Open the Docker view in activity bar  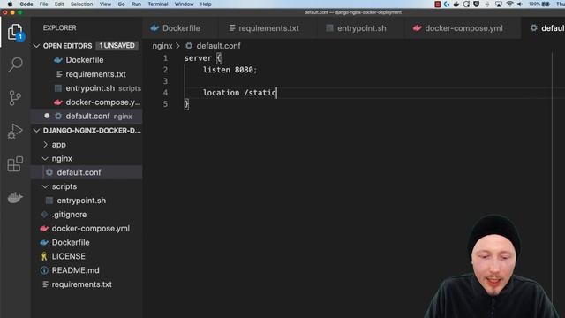[x=15, y=198]
